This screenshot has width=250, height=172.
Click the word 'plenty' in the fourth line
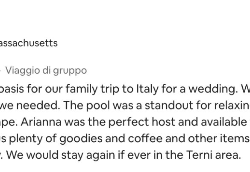[26, 138]
